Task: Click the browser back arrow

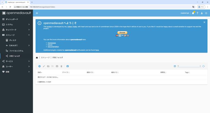Action: [2, 7]
